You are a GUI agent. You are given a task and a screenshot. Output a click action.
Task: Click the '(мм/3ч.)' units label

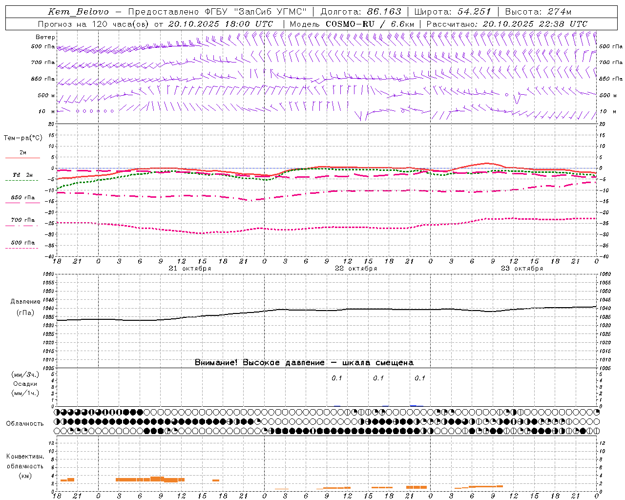tap(25, 375)
